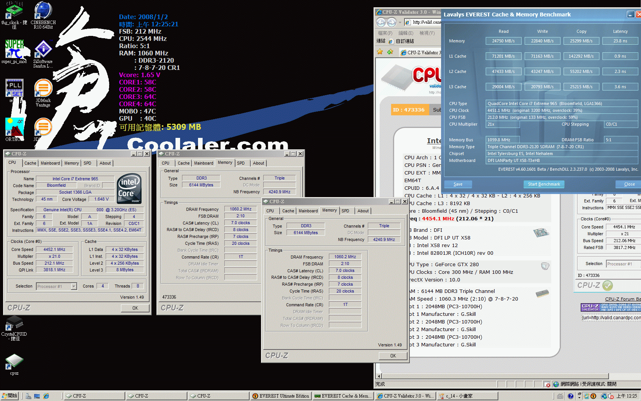Image resolution: width=641 pixels, height=401 pixels.
Task: Click QPI Link value 3818.1 MHz
Action: pyautogui.click(x=54, y=270)
